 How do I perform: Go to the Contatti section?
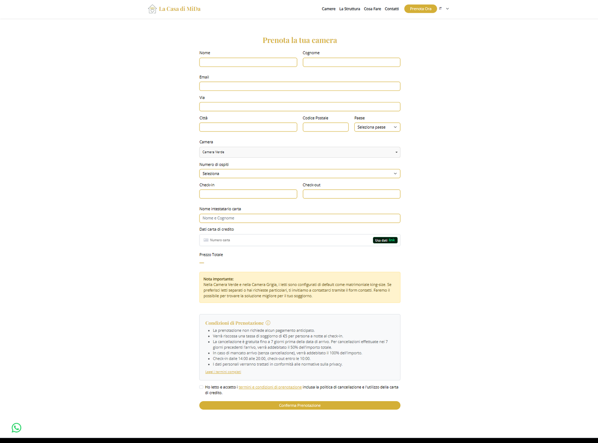[x=391, y=9]
